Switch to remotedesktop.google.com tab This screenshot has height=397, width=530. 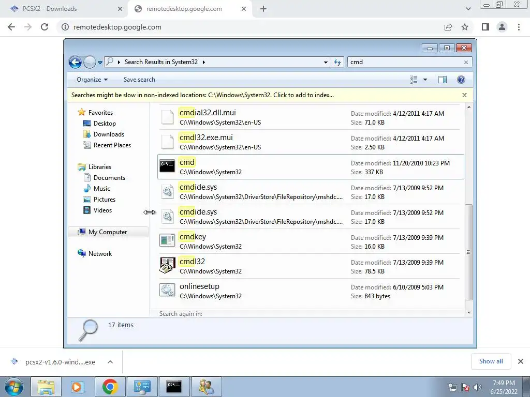pos(190,9)
